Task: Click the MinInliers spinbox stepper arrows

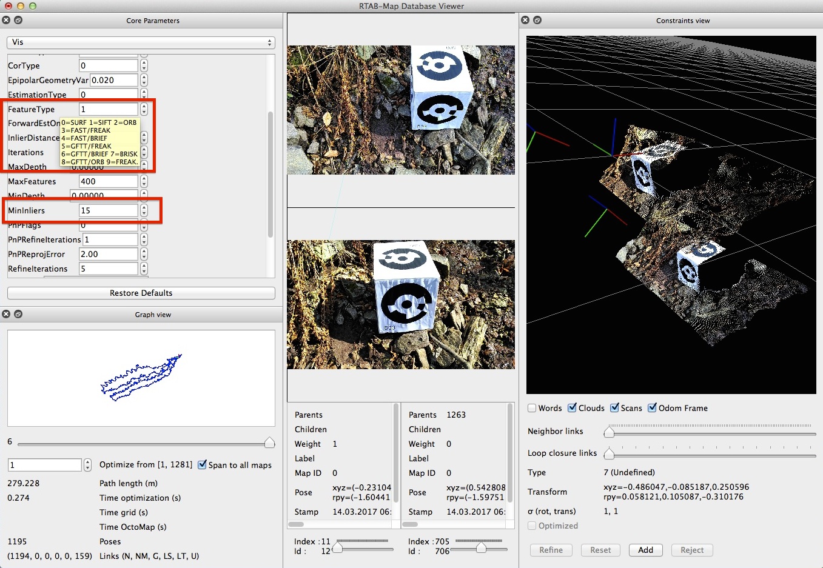Action: pos(144,210)
